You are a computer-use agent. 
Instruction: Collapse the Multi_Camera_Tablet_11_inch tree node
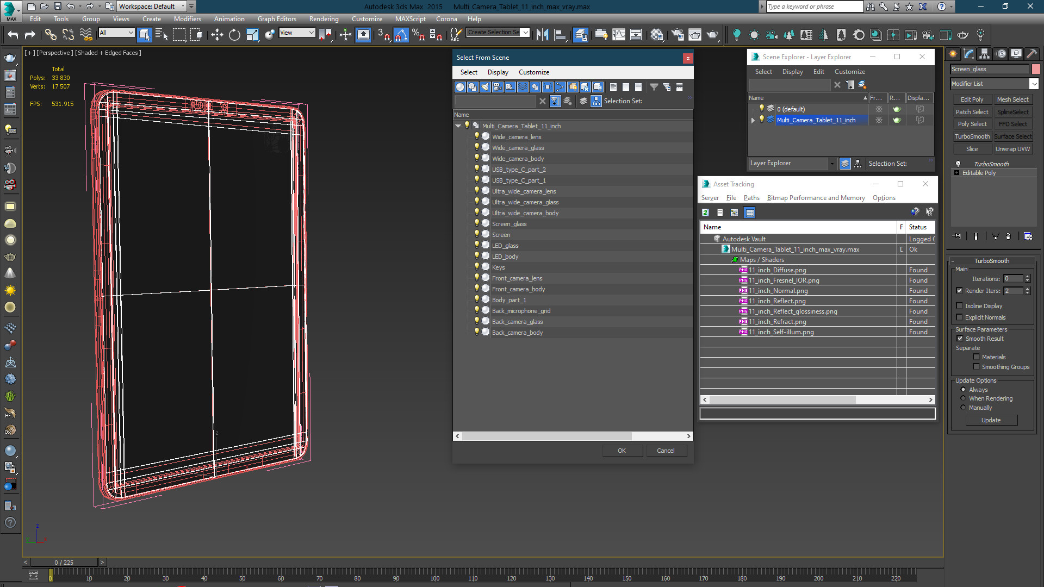[x=458, y=126]
